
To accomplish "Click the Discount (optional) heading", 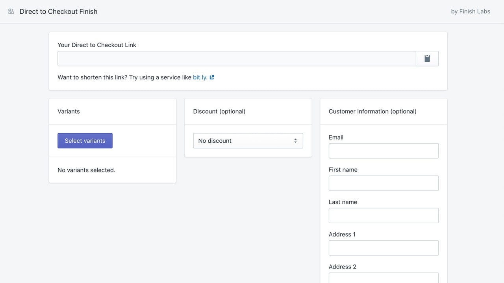I will (x=219, y=111).
